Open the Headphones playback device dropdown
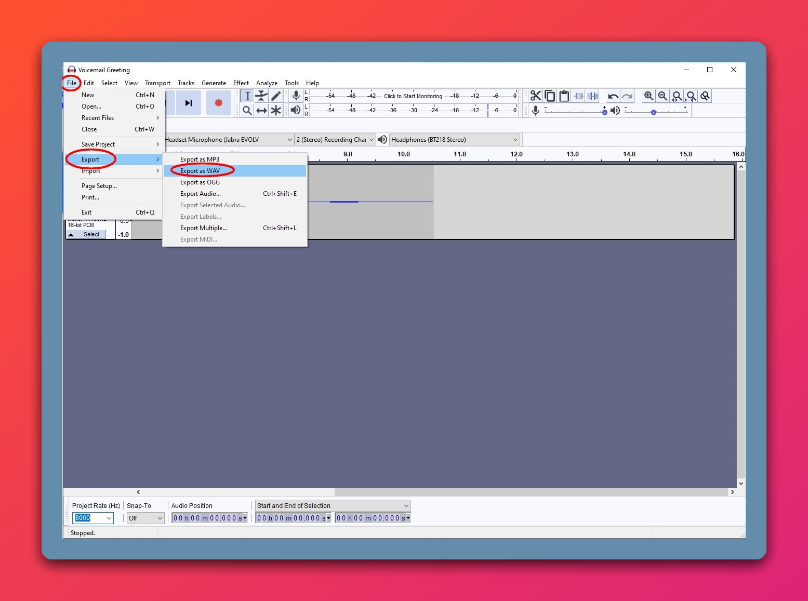Screen dimensions: 808x601 (x=515, y=140)
